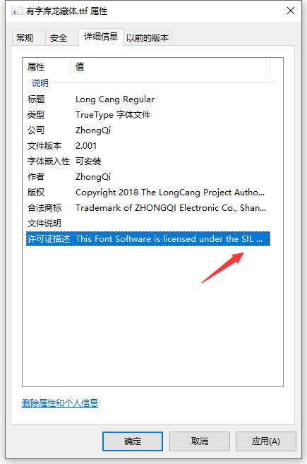Select the 版权 Copyright row

[148, 193]
